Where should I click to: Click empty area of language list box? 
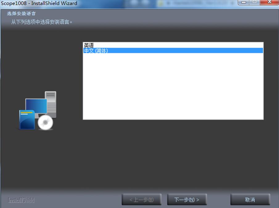[x=173, y=89]
